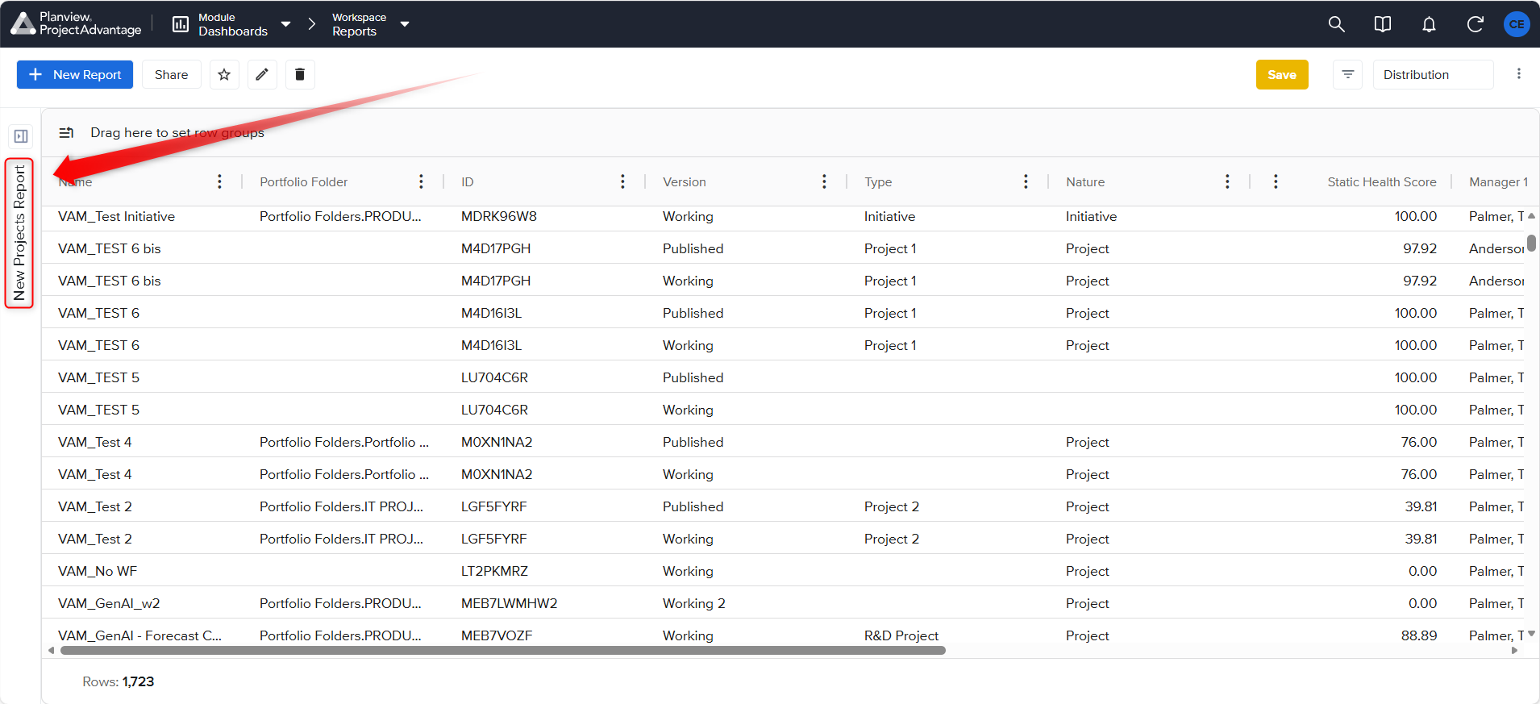Click the 88.89 health score cell
The image size is (1540, 704).
pos(1419,635)
